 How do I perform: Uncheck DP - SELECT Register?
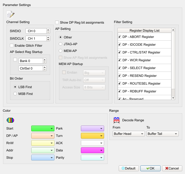[119, 68]
